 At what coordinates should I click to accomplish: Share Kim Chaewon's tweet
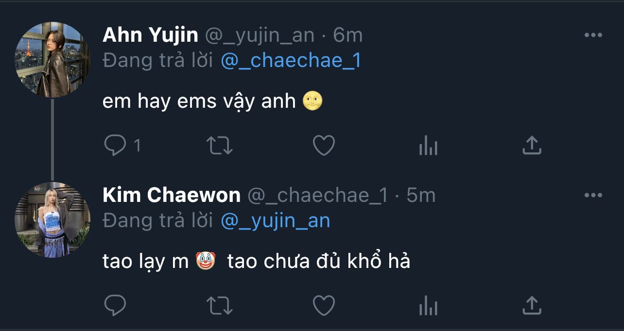(x=532, y=306)
